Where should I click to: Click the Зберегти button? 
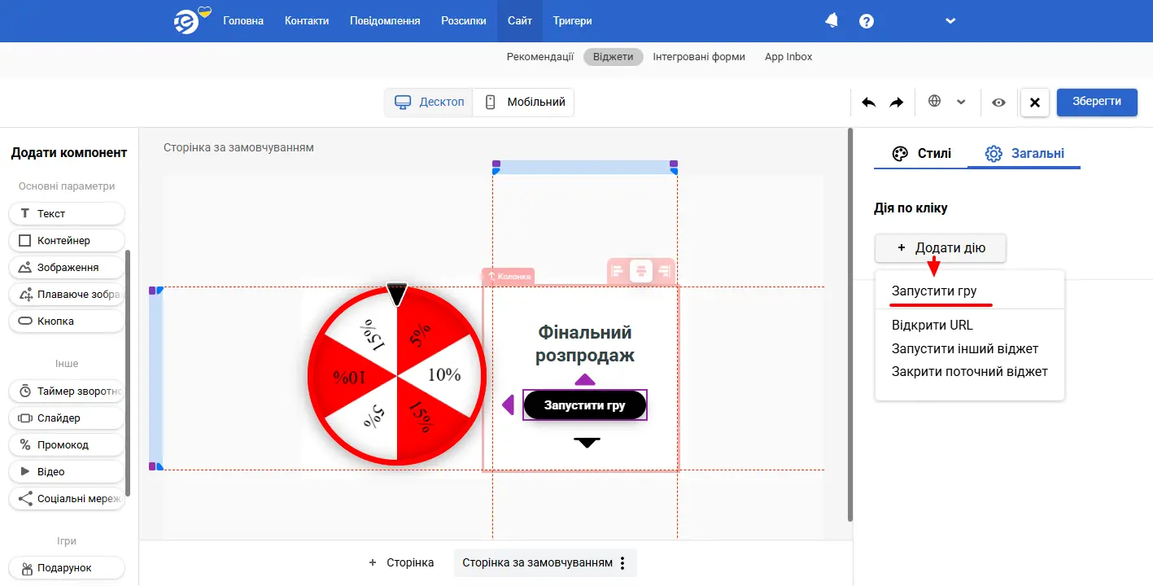1096,102
